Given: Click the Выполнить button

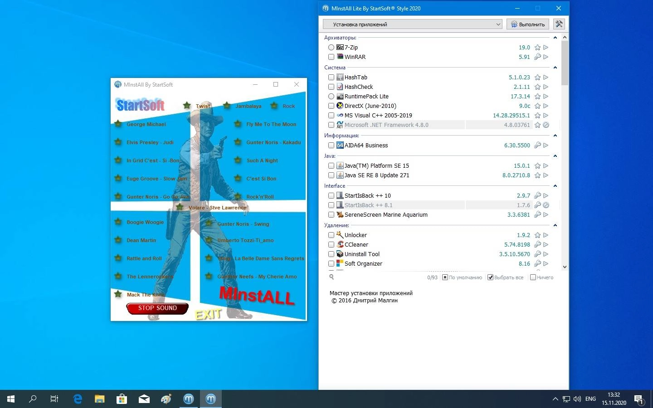Looking at the screenshot, I should coord(528,24).
